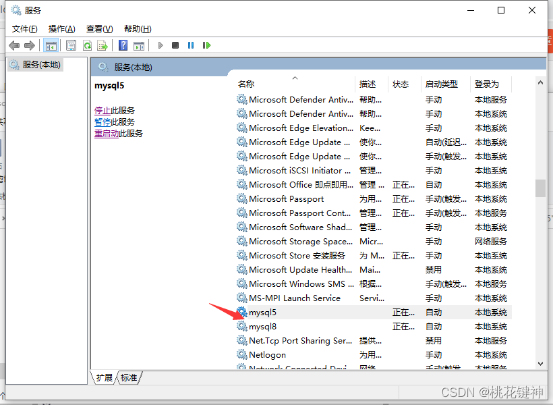Viewport: 553px width, 405px height.
Task: Click the Forward arrow toolbar icon
Action: (x=30, y=45)
